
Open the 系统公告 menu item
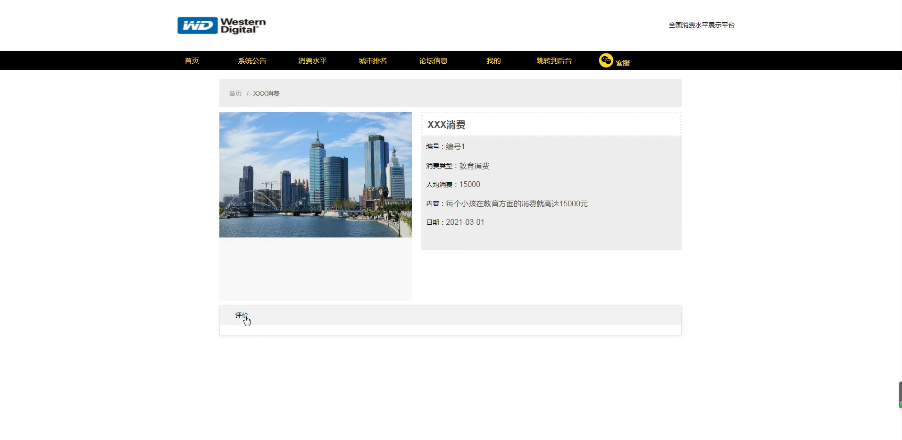pyautogui.click(x=252, y=61)
